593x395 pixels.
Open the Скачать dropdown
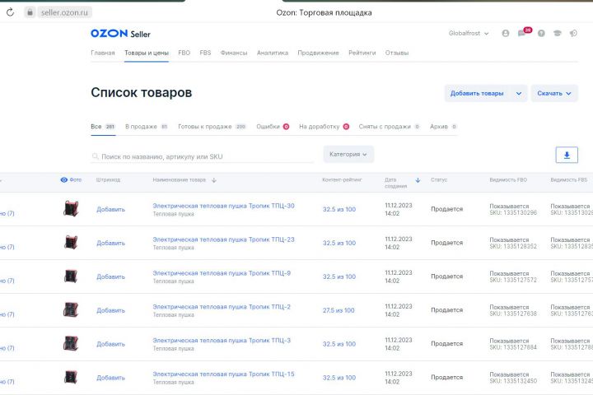point(554,93)
